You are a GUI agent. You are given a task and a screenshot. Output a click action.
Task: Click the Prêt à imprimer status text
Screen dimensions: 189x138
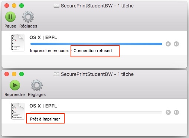point(45,119)
